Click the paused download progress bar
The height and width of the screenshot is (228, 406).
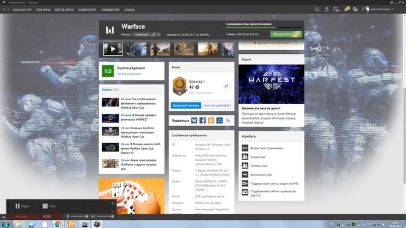click(x=264, y=27)
